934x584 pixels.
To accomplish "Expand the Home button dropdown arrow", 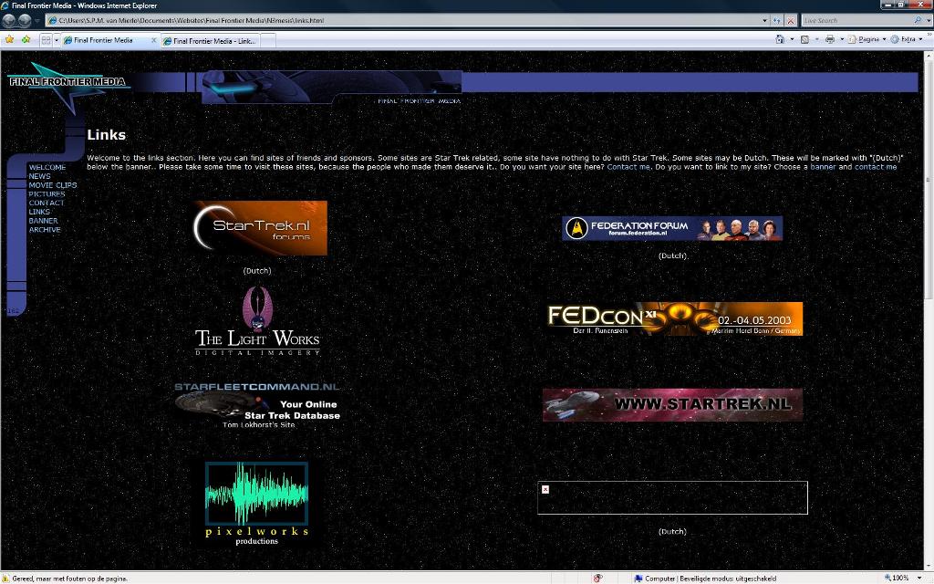I will [792, 39].
